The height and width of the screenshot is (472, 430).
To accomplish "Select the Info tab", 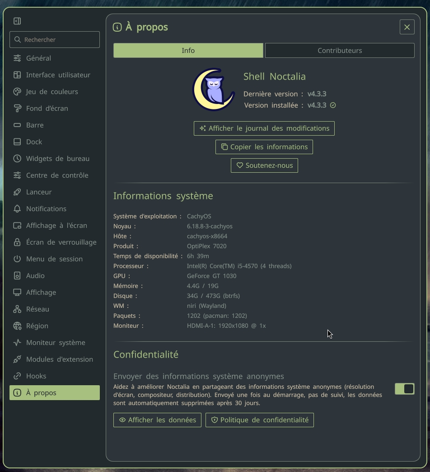I will click(x=188, y=50).
